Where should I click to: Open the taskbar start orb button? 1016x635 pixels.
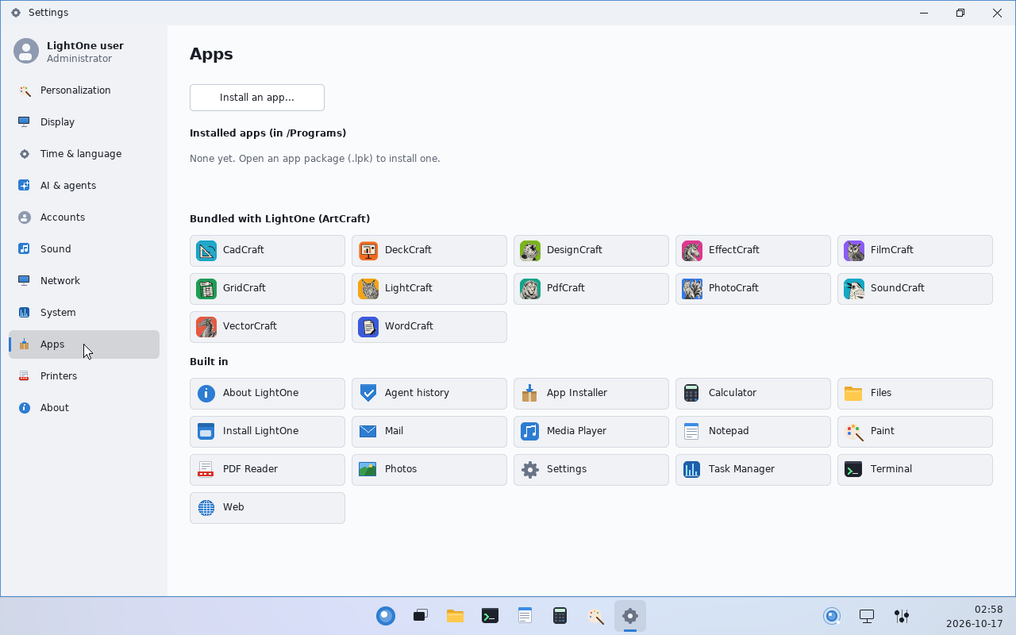(386, 616)
